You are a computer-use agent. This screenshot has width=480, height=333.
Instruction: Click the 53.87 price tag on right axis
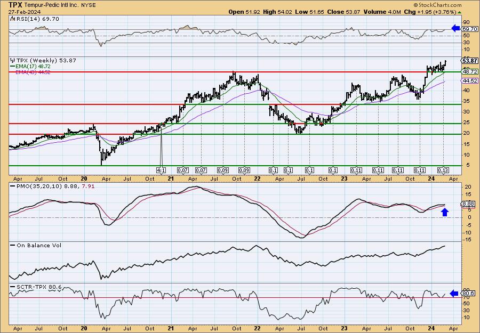point(469,61)
